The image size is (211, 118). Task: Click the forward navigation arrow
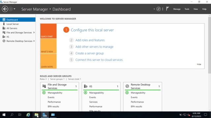click(11, 9)
